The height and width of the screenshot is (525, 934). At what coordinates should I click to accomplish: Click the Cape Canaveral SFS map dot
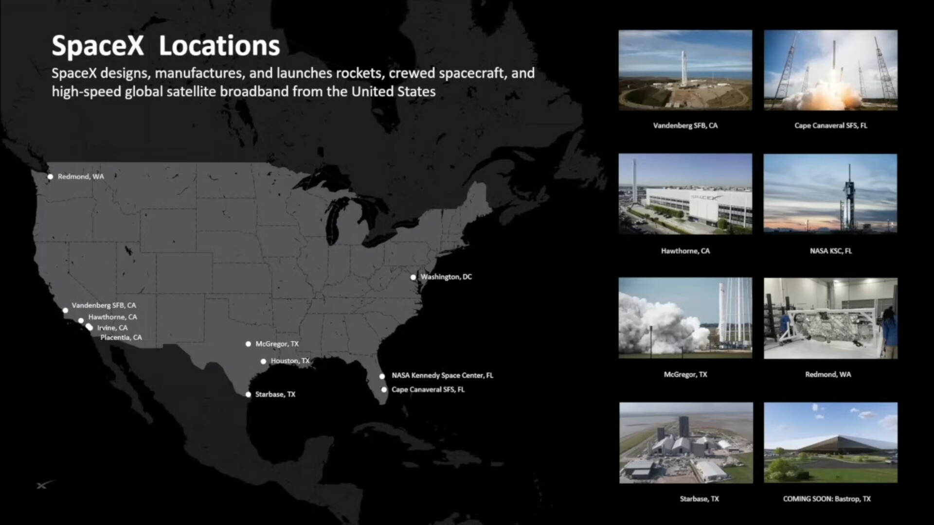(x=384, y=389)
